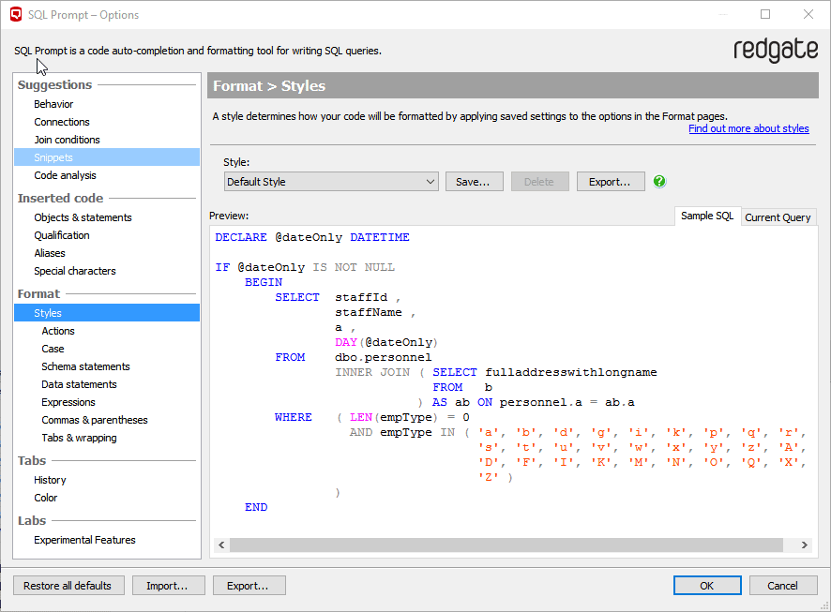The width and height of the screenshot is (831, 612).
Task: Restore all defaults
Action: pyautogui.click(x=68, y=585)
